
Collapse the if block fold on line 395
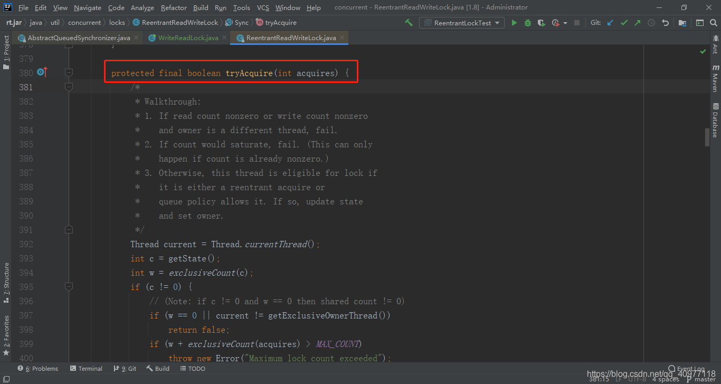click(x=69, y=286)
